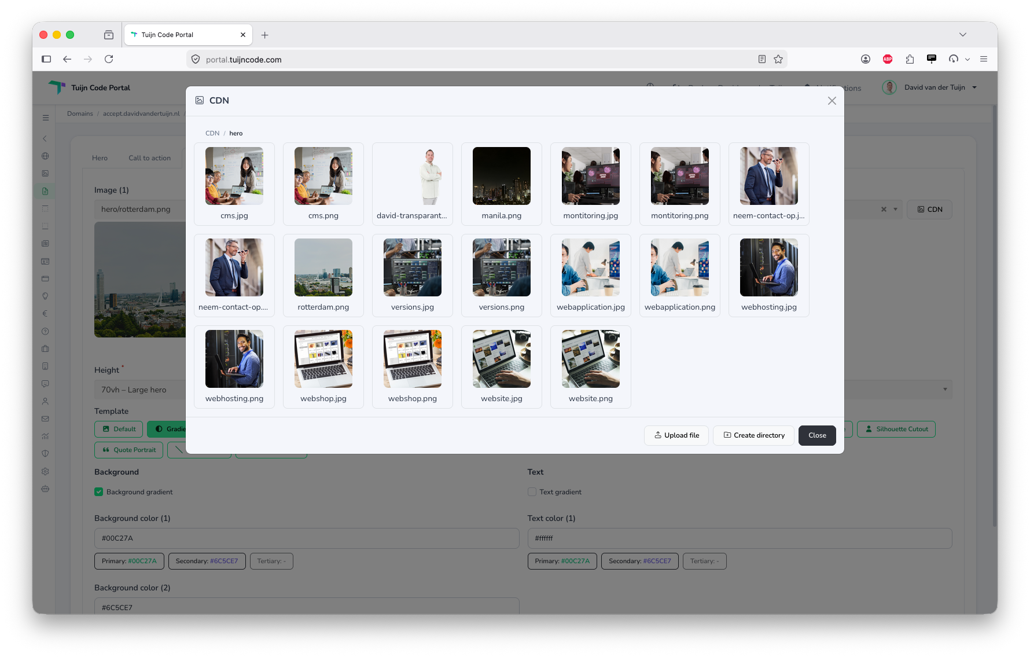Choose rotterdam.png from the CDN grid

[x=323, y=275]
